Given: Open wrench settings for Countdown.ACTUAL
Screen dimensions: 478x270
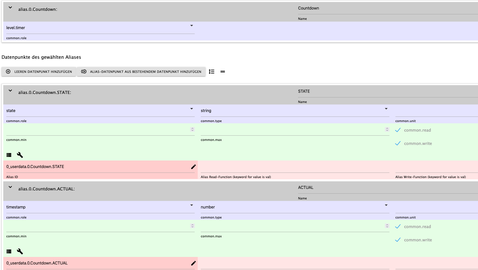Looking at the screenshot, I should pyautogui.click(x=20, y=251).
